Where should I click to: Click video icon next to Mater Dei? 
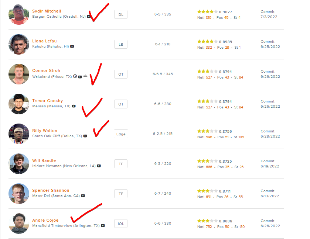[83, 196]
